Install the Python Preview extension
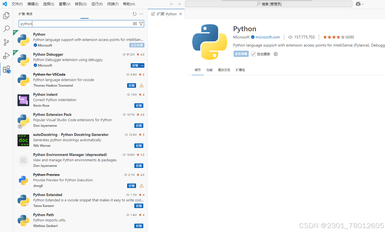Viewport: 385px width, 232px height. [132, 186]
